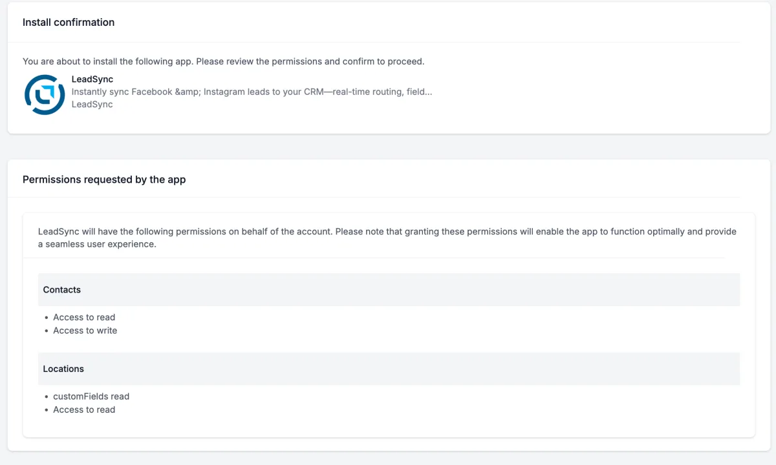776x465 pixels.
Task: Click the LeadSync permissions explanation paragraph
Action: tap(387, 238)
